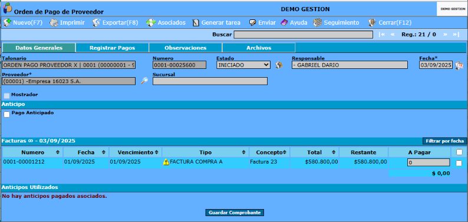Image resolution: width=468 pixels, height=222 pixels.
Task: Go to the previous record arrow
Action: (x=393, y=34)
